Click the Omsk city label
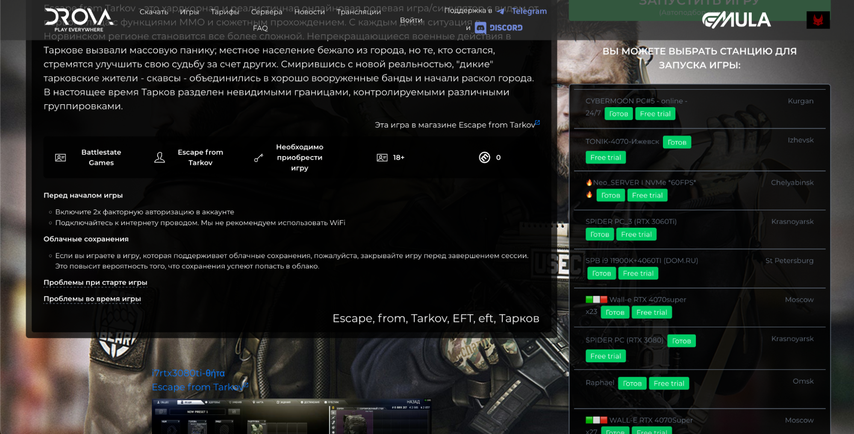The image size is (854, 434). click(803, 381)
